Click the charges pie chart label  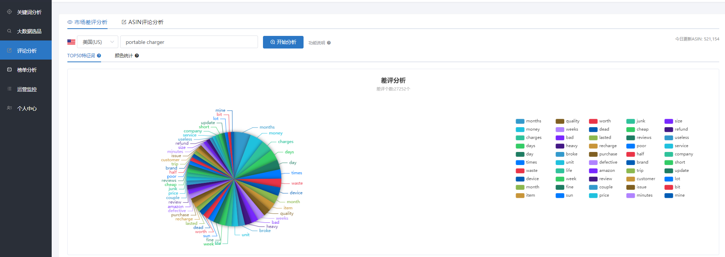pyautogui.click(x=286, y=142)
